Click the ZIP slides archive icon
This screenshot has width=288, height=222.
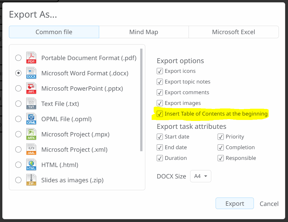(x=31, y=180)
